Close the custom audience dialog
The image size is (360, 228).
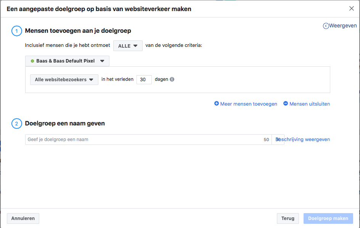[351, 8]
